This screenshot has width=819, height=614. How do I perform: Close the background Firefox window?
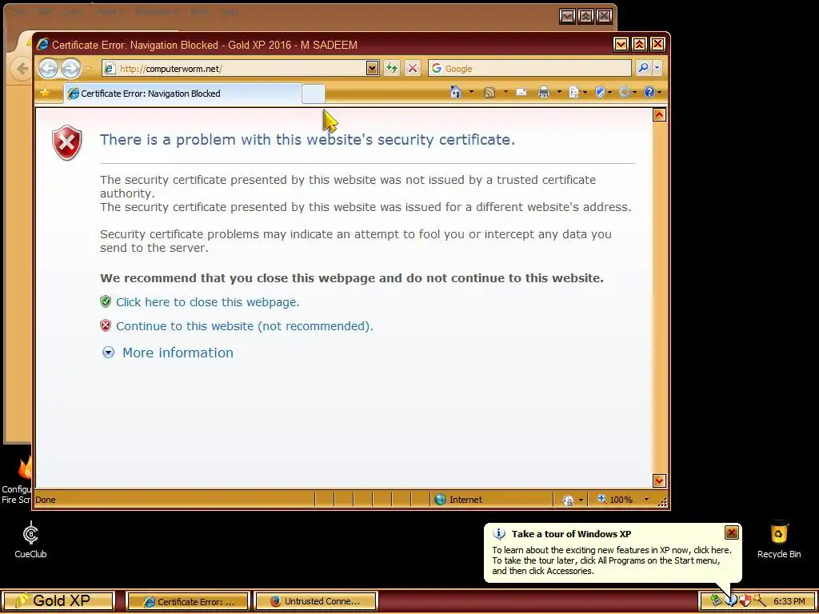click(605, 16)
